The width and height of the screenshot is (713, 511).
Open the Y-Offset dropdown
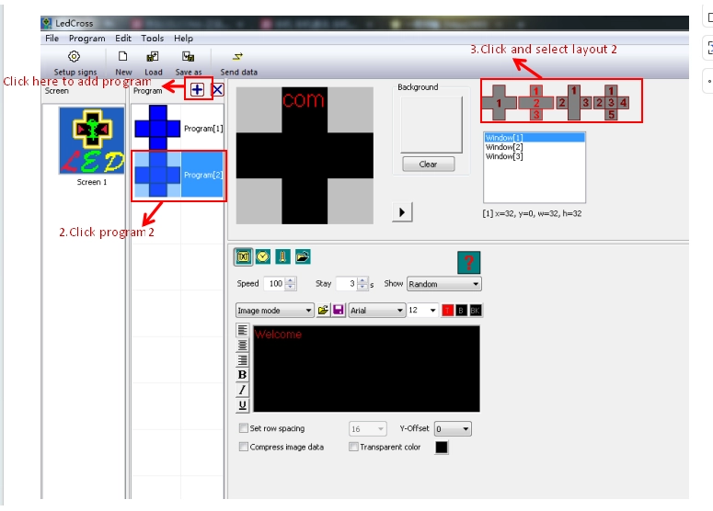(453, 429)
